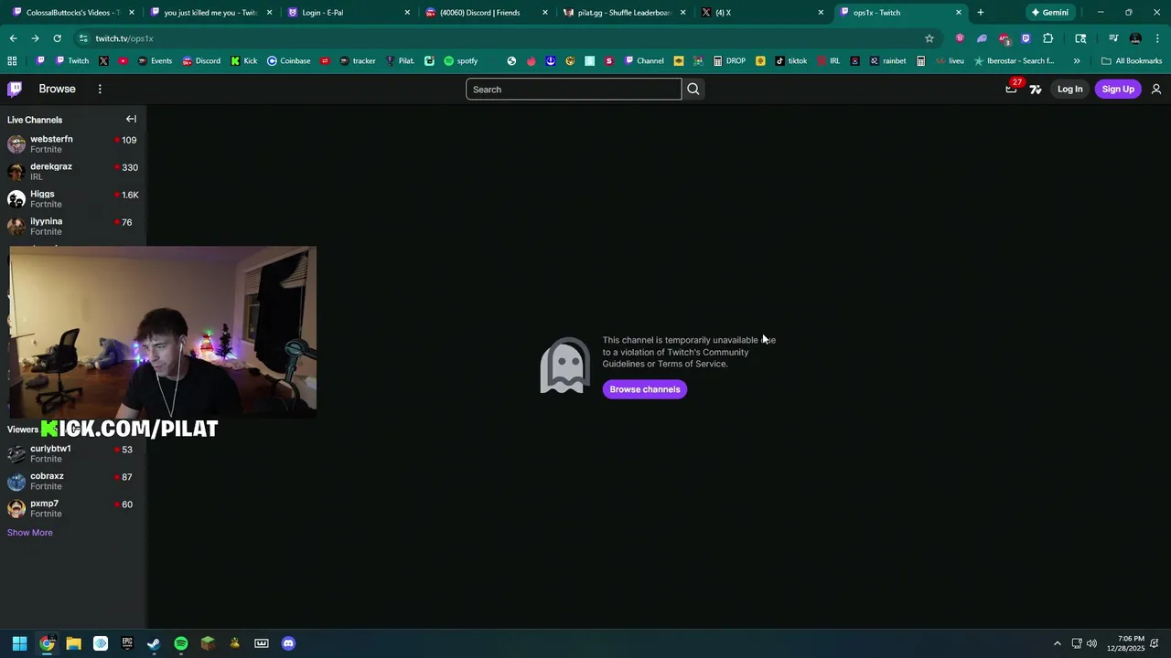Screen dimensions: 1171x658
Task: Open File Explorer from taskbar
Action: point(73,643)
